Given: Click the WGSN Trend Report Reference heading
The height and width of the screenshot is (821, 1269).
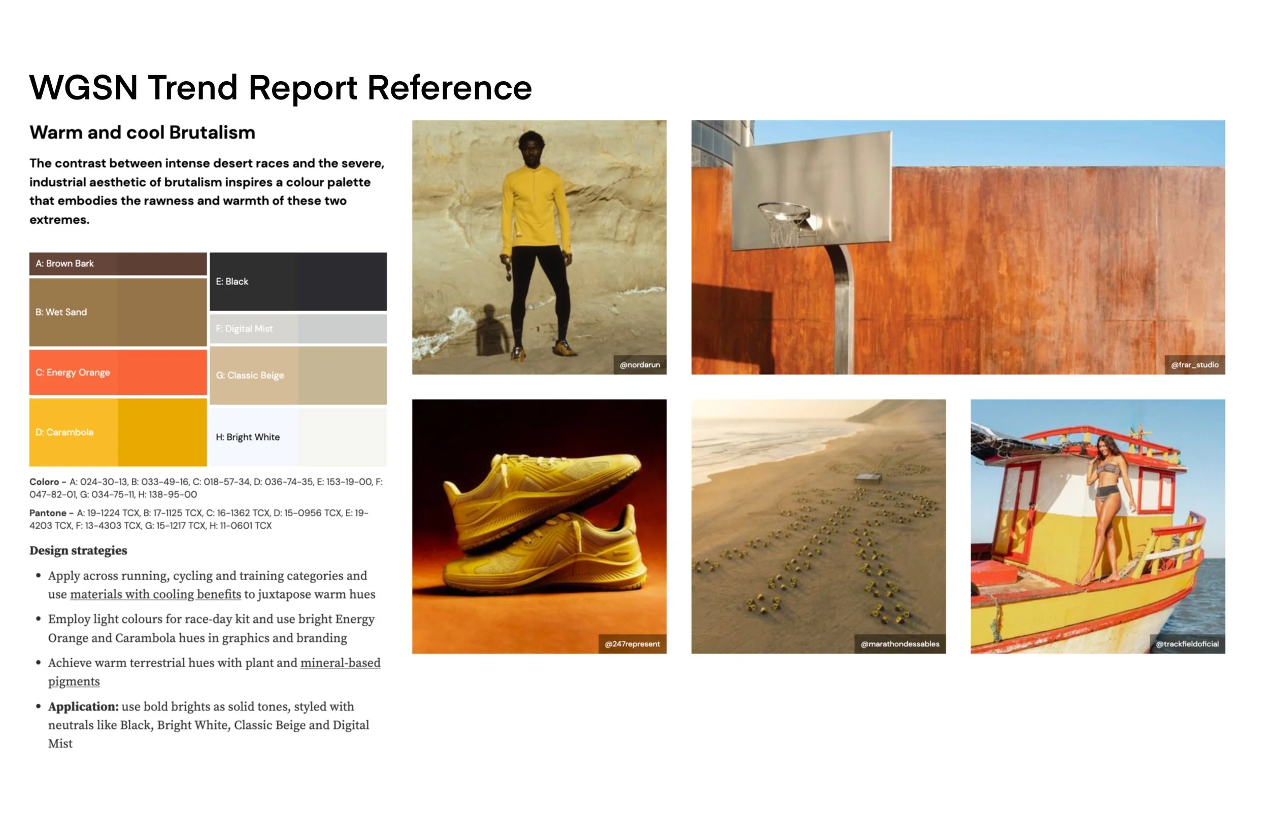Looking at the screenshot, I should pyautogui.click(x=281, y=87).
